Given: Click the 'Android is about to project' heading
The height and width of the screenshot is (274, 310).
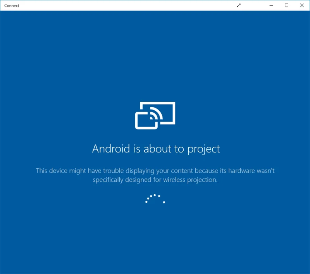Looking at the screenshot, I should pyautogui.click(x=156, y=149).
